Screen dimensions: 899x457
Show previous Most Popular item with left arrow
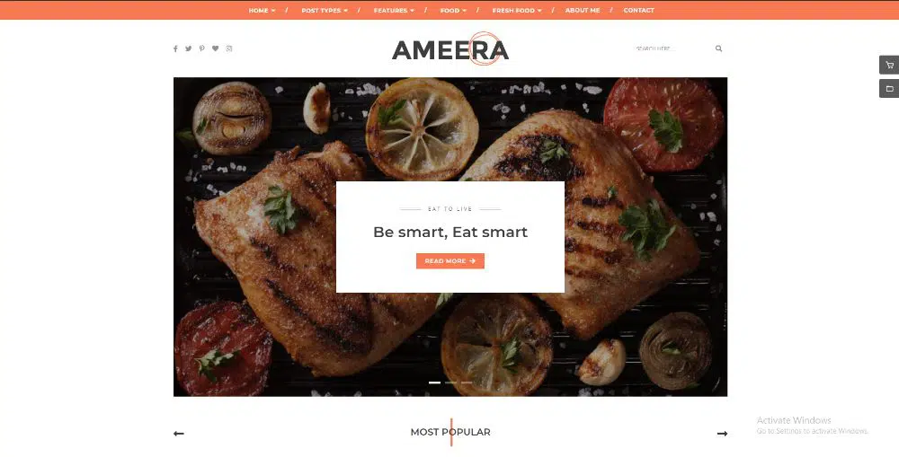point(178,434)
